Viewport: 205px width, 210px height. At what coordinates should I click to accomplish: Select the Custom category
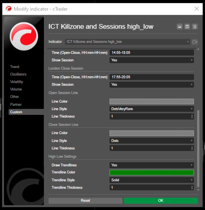[26, 112]
